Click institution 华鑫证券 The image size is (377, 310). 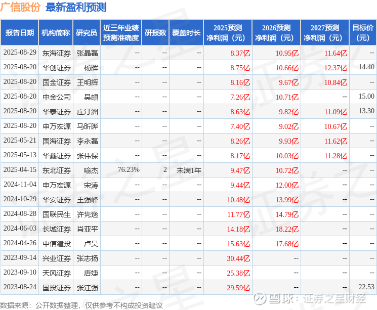coord(57,156)
